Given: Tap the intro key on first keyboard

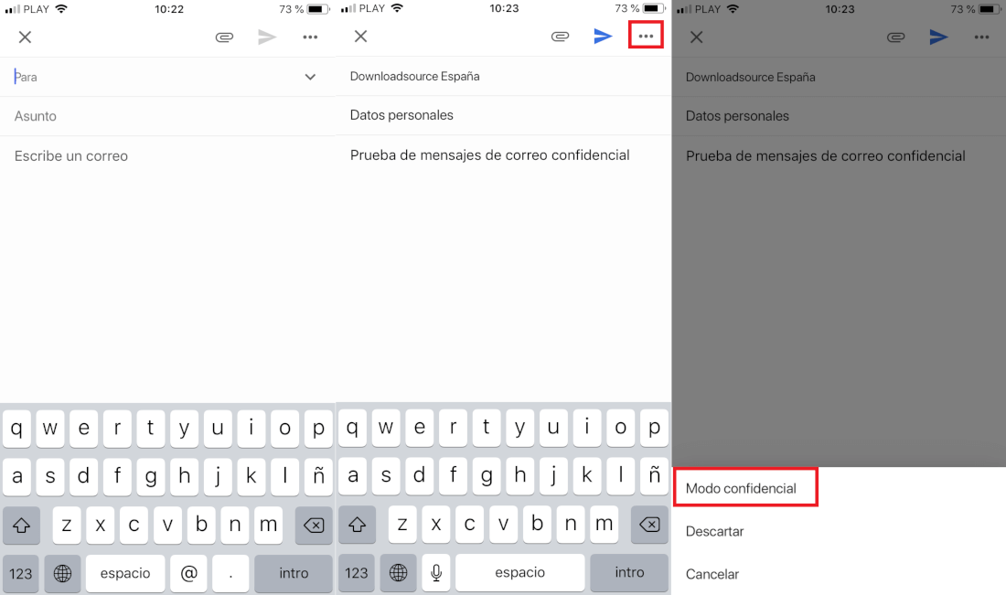Looking at the screenshot, I should pos(294,573).
